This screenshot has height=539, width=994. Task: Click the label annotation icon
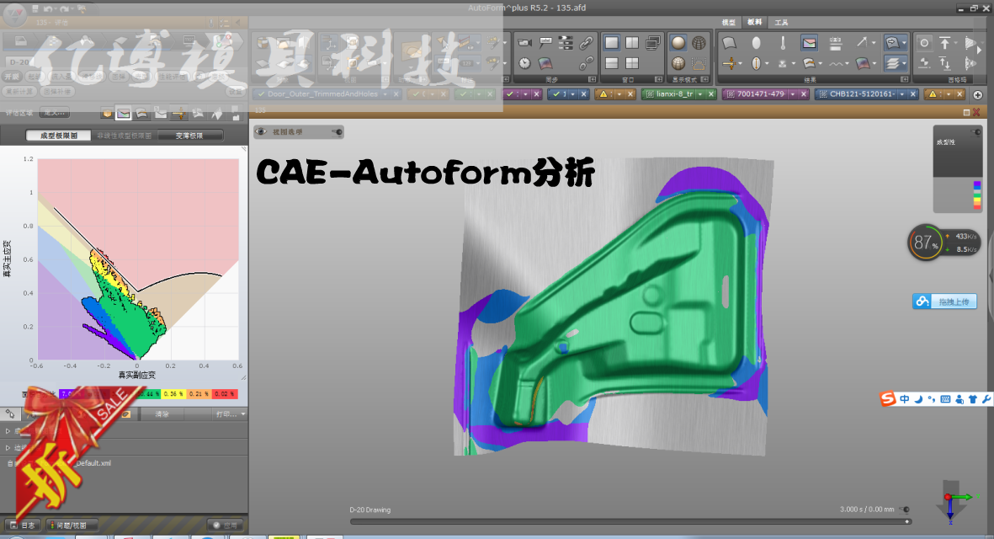pos(545,42)
